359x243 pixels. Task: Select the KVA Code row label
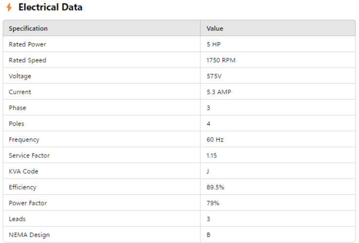(23, 172)
